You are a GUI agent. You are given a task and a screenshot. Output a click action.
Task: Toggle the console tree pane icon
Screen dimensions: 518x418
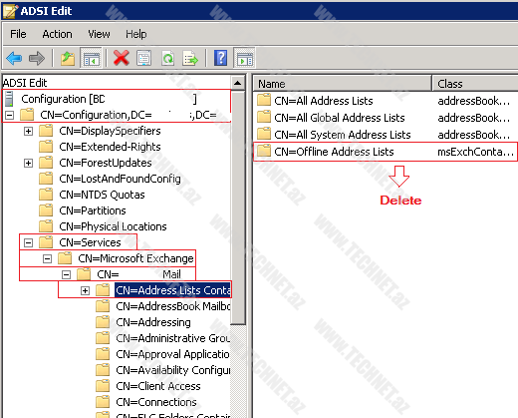pyautogui.click(x=91, y=59)
